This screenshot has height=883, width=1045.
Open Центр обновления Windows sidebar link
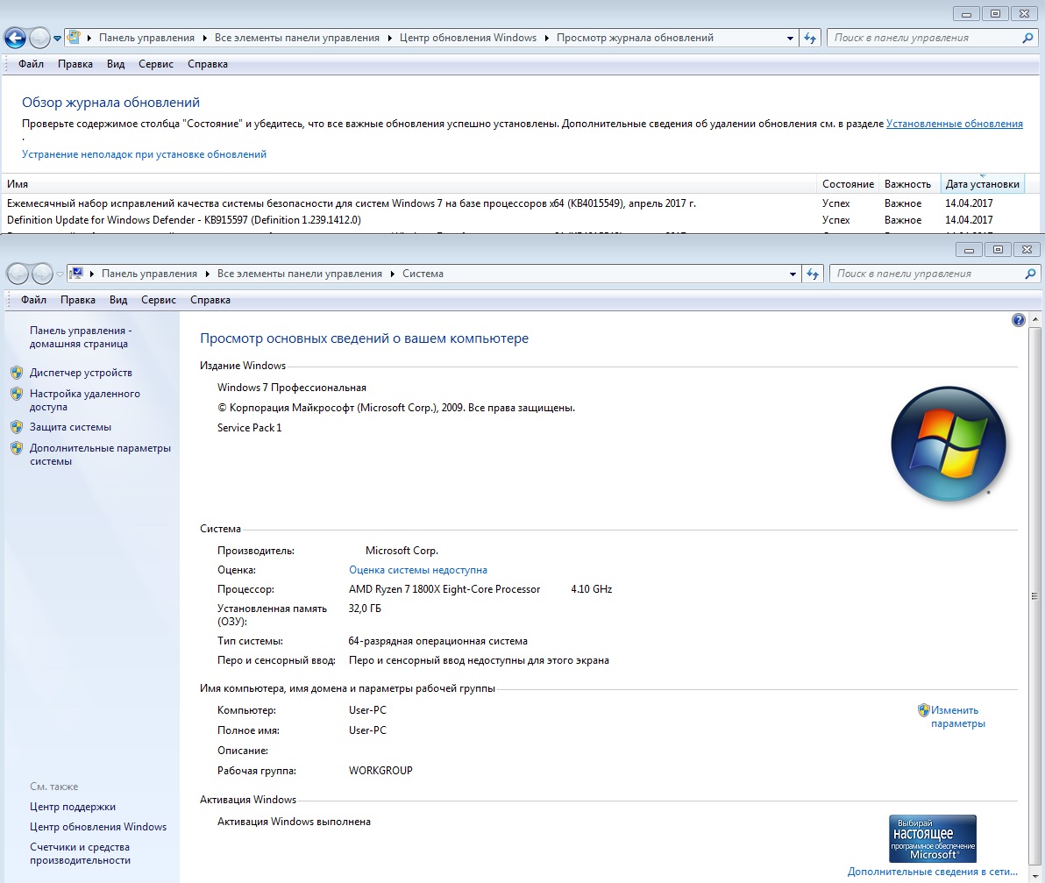pyautogui.click(x=98, y=826)
